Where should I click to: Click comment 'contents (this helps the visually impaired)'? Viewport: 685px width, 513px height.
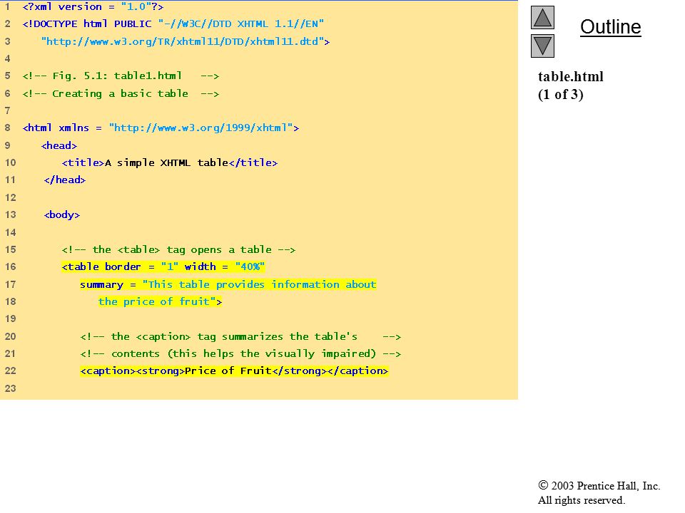[x=240, y=353]
